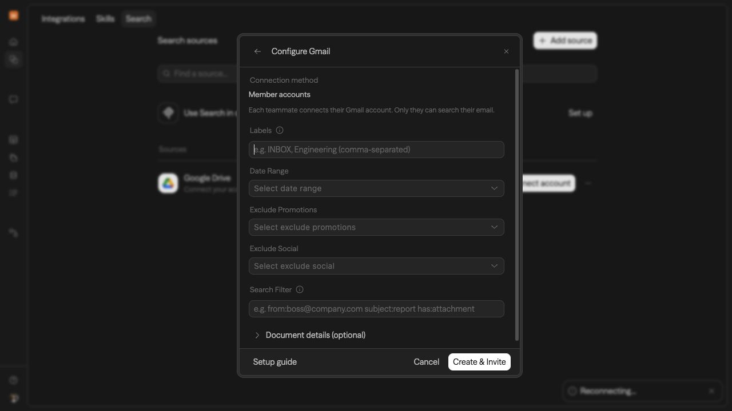Click the Google Drive logo icon
The image size is (732, 411).
click(168, 183)
